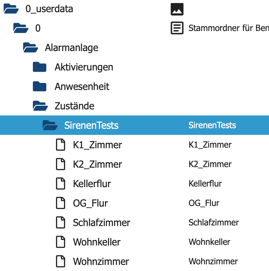Expand the closed Aktivierungen folder
Image resolution: width=269 pixels, height=271 pixels.
click(40, 67)
